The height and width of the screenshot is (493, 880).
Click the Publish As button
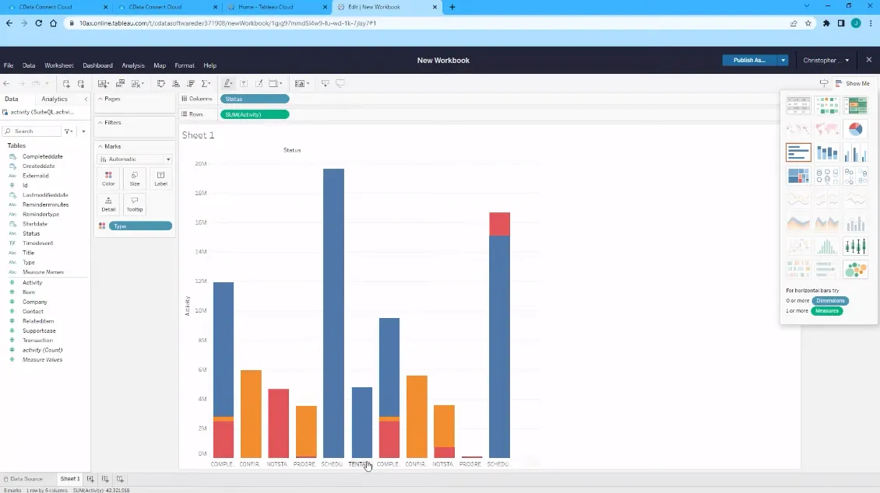[749, 59]
